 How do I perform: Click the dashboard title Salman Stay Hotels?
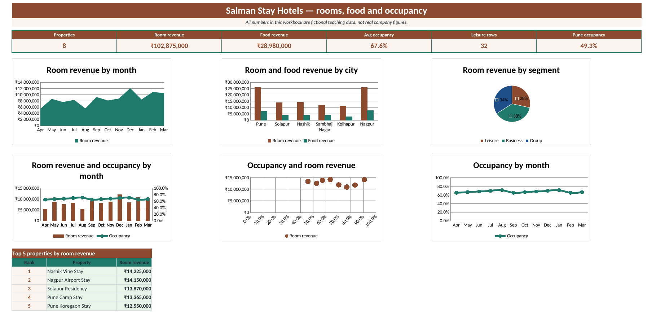pos(326,10)
